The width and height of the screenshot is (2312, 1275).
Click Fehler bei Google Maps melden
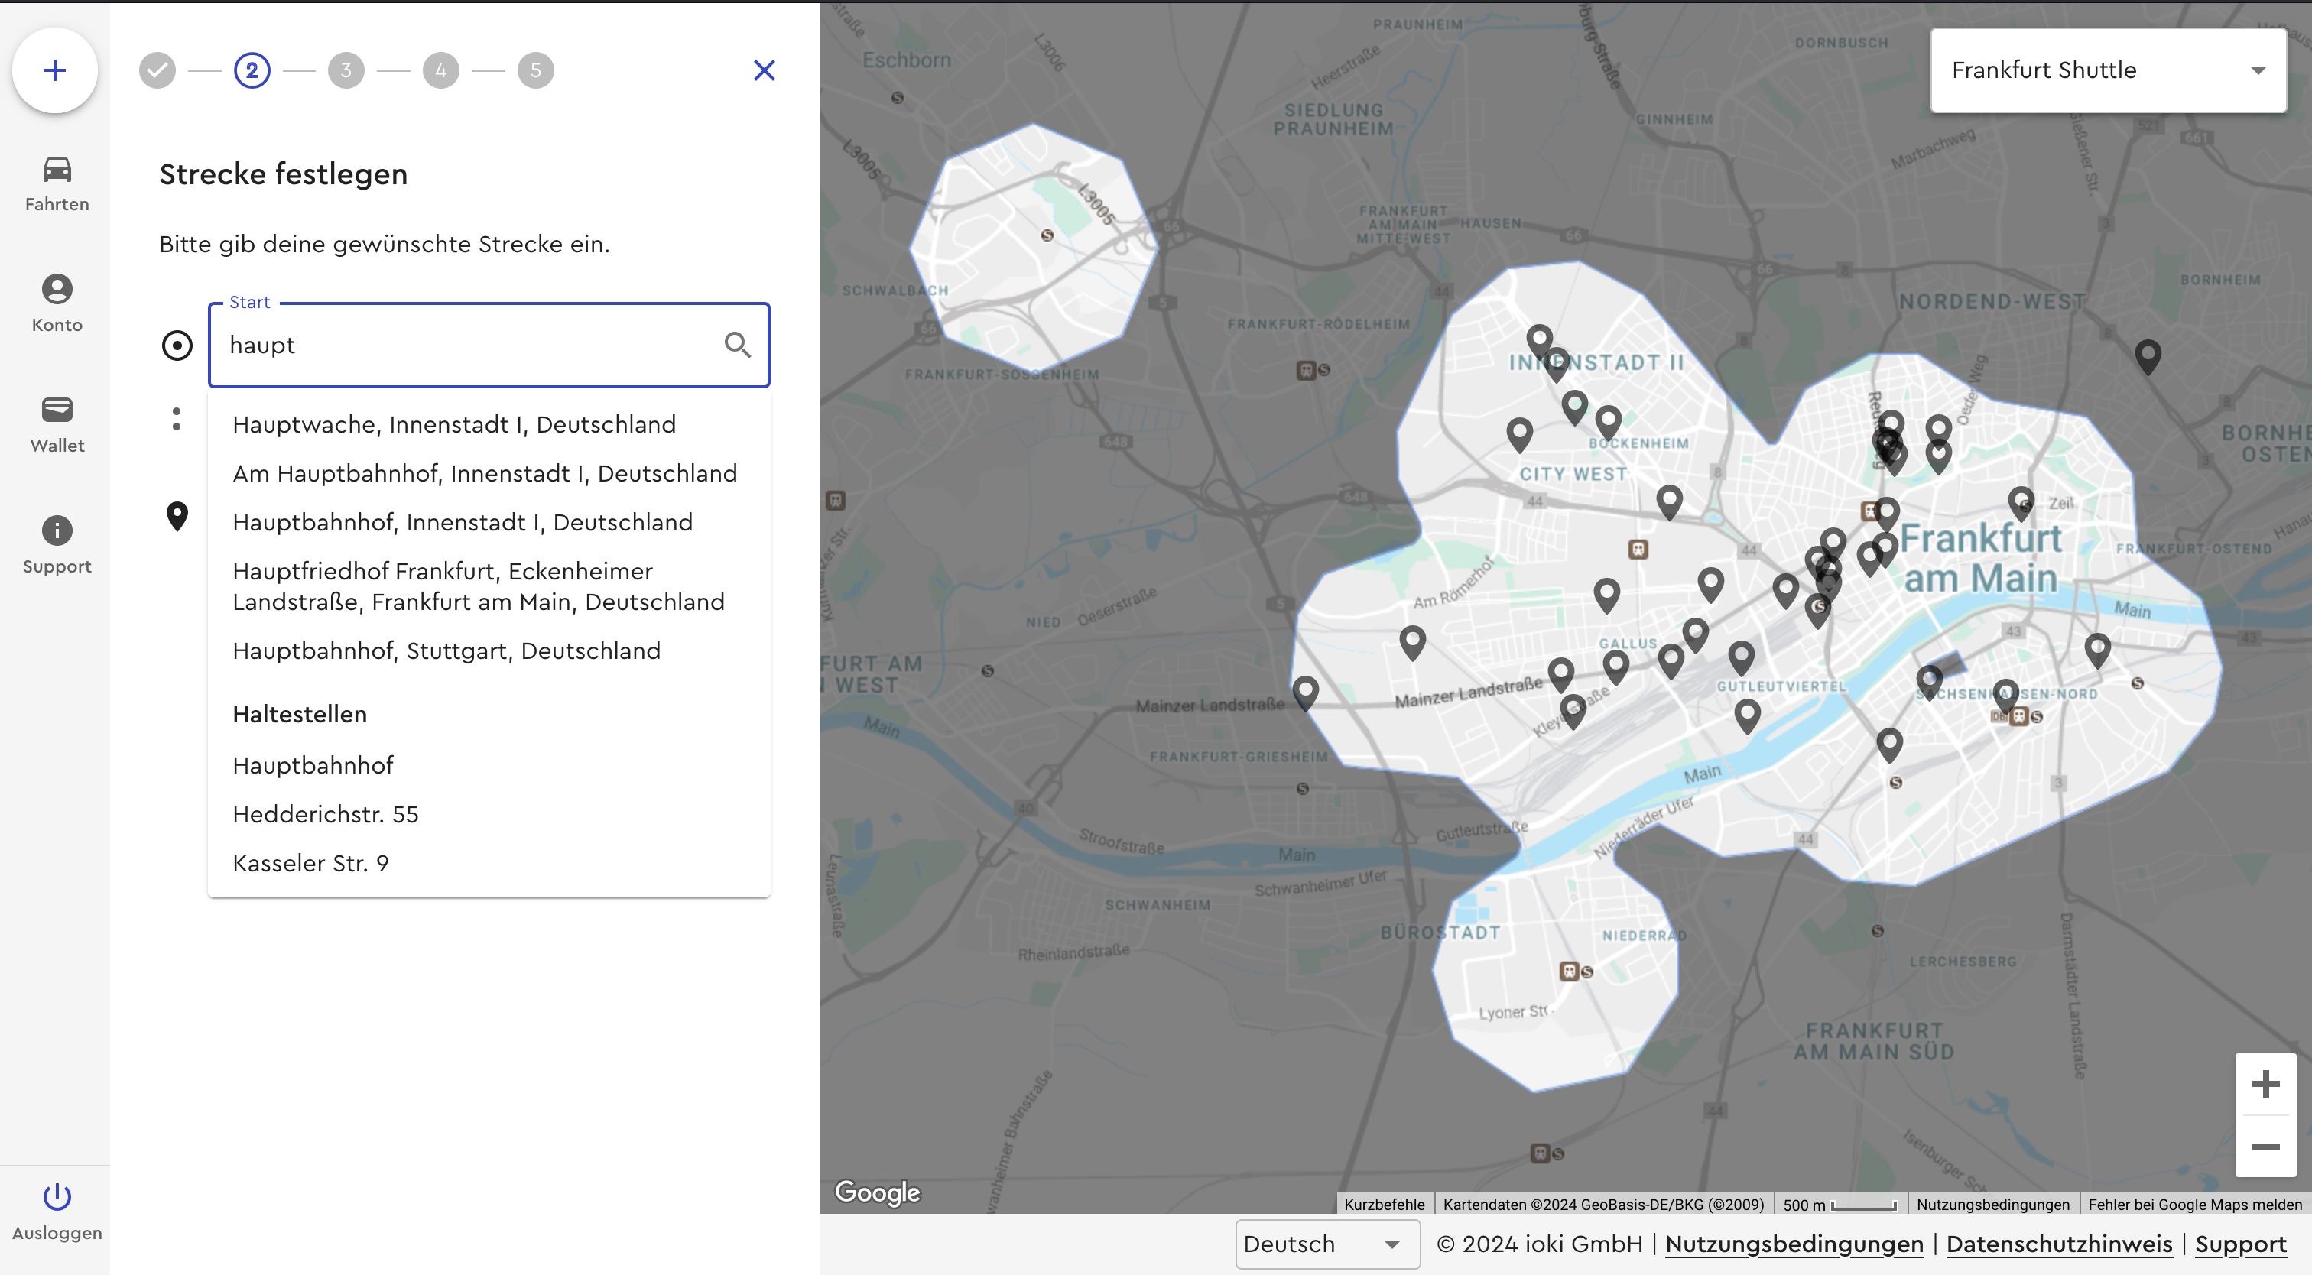(2194, 1204)
